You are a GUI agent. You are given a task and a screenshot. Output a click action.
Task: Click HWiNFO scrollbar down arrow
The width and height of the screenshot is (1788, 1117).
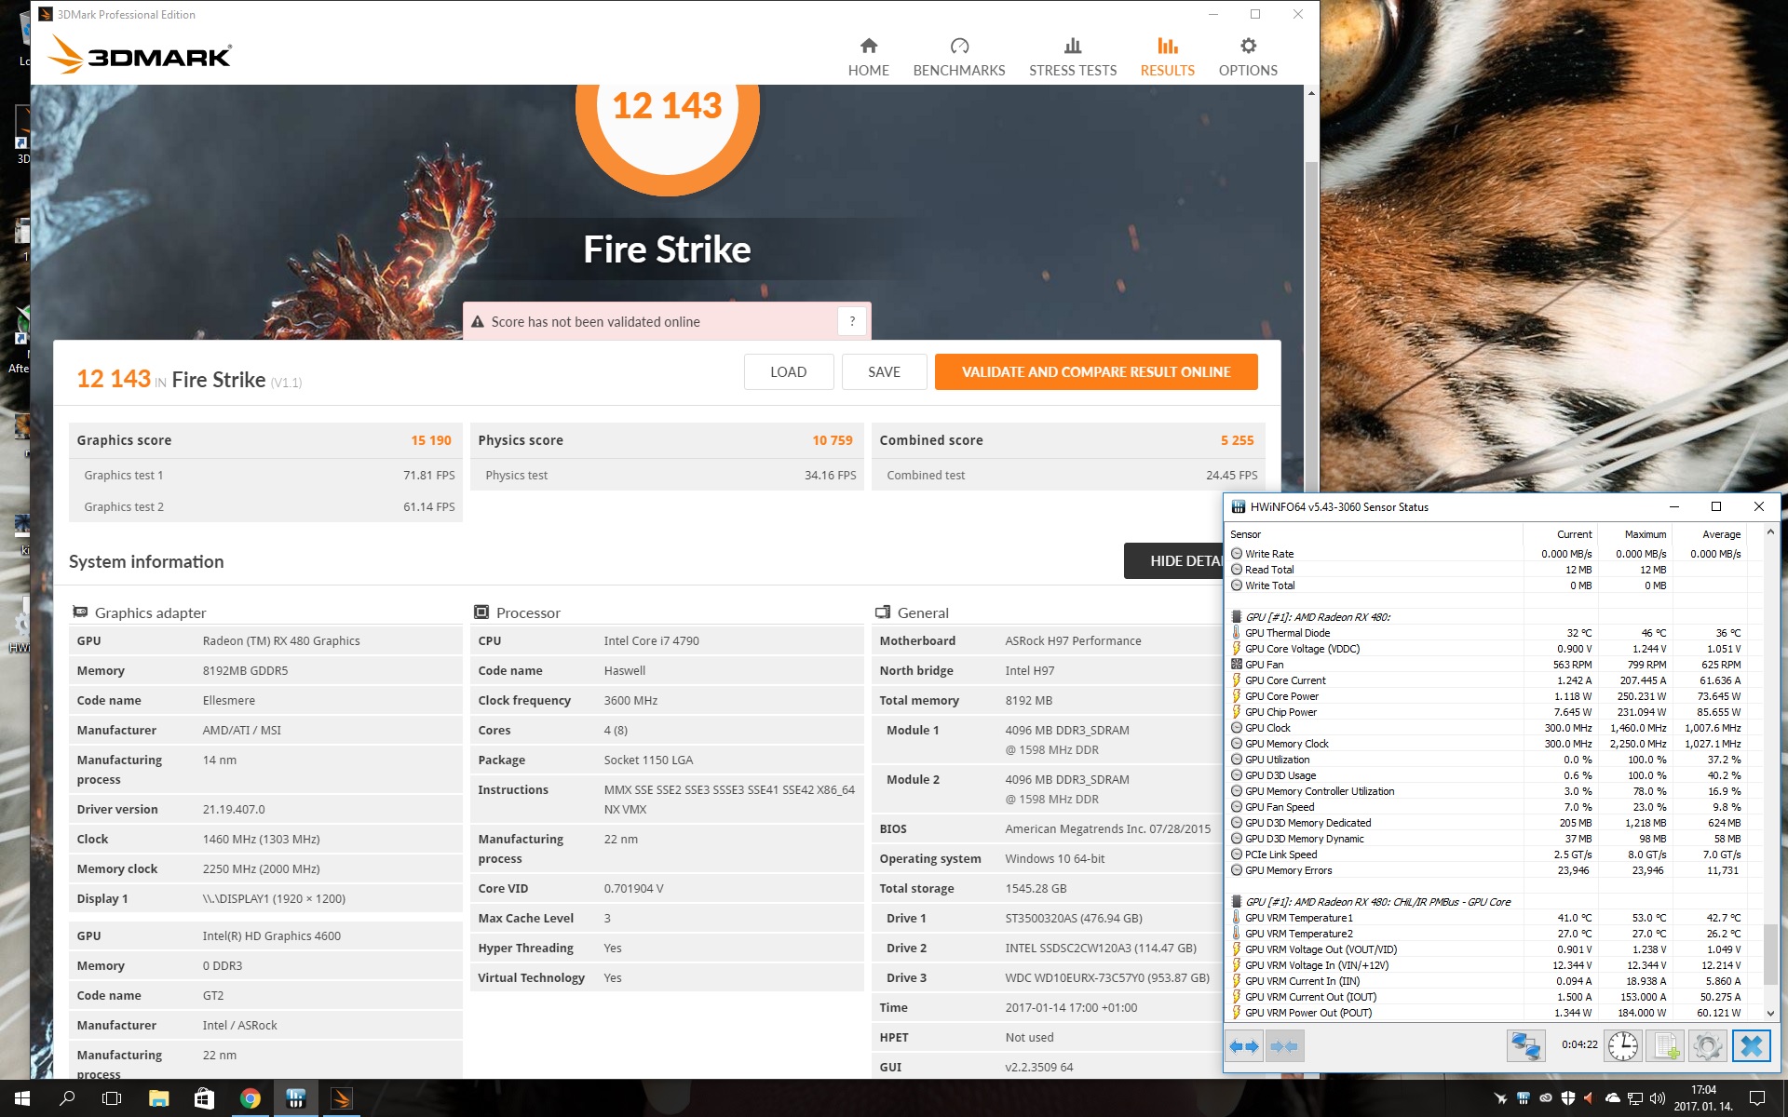1771,1013
